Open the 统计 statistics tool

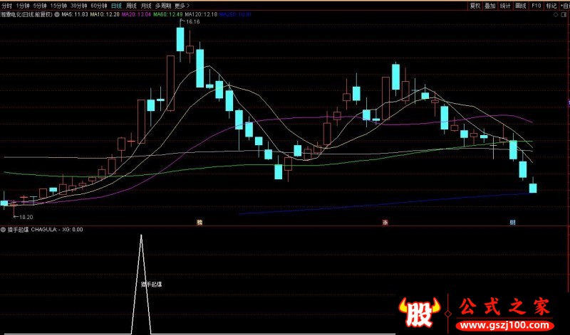505,6
